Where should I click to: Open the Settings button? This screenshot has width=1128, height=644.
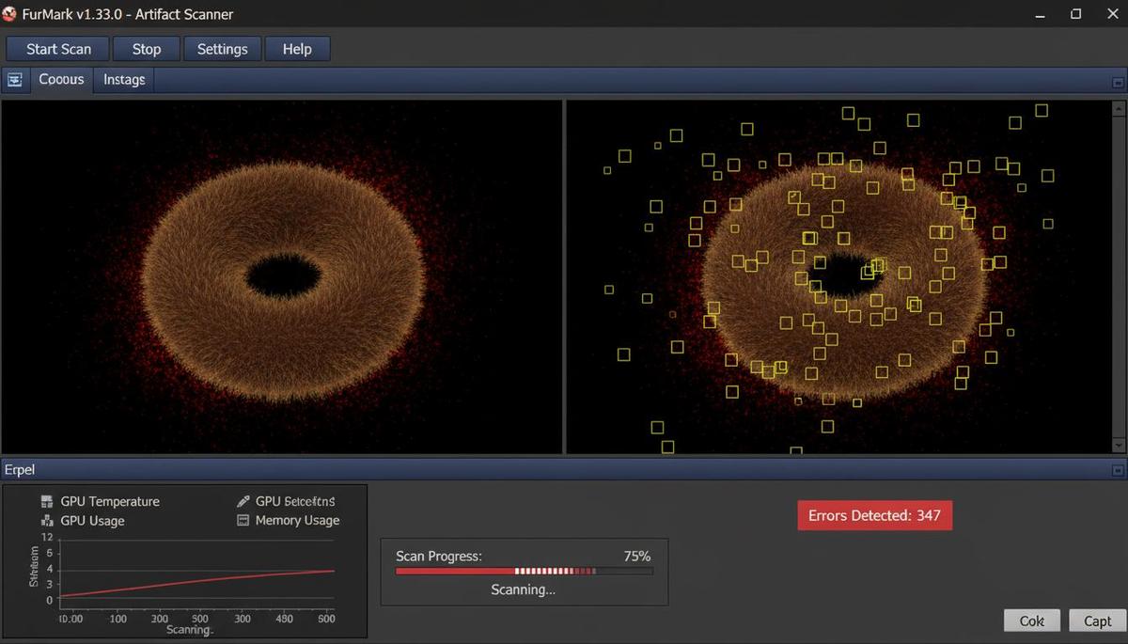[222, 49]
